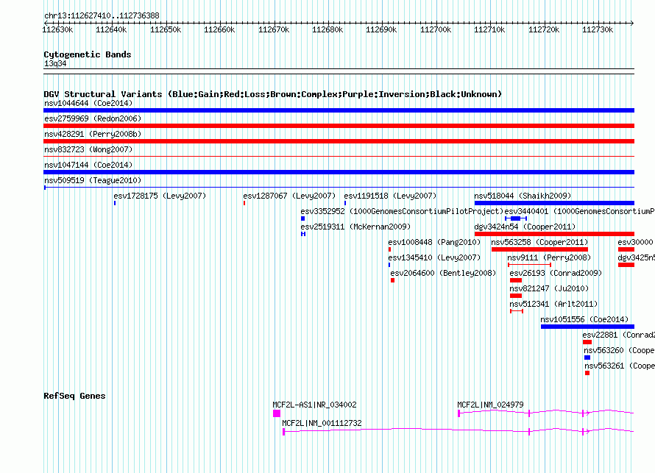
Task: Click the chr13:112627410..112736388 coordinate label
Action: pyautogui.click(x=102, y=16)
